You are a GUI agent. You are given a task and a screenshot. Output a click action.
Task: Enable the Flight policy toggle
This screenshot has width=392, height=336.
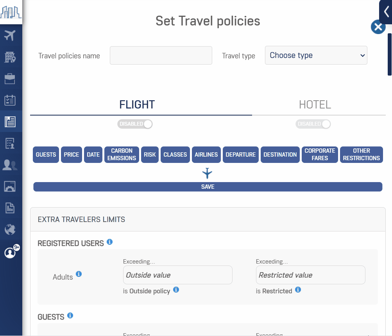click(135, 124)
